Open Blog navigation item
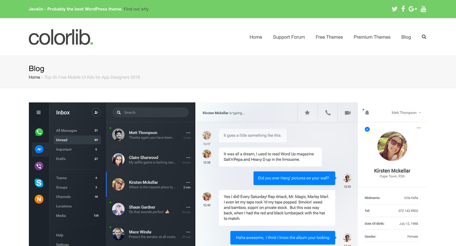 406,37
